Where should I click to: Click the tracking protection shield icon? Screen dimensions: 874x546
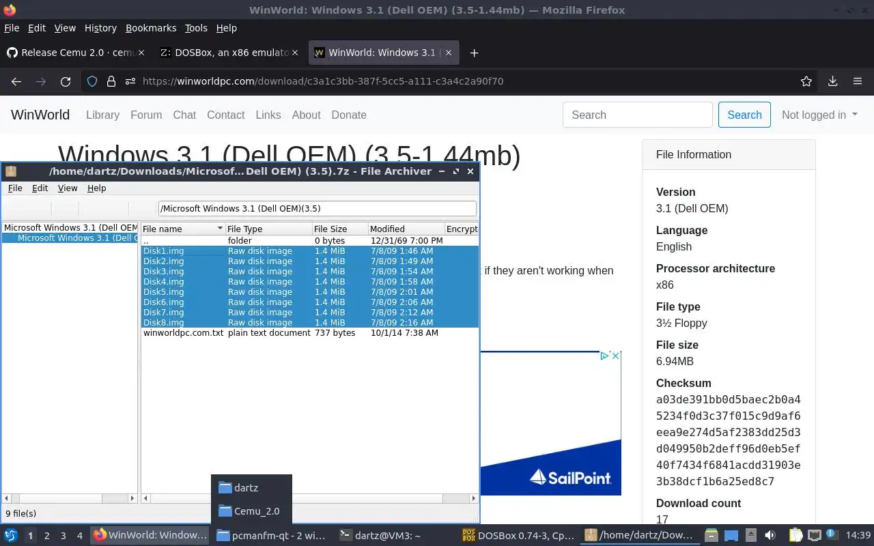pyautogui.click(x=93, y=81)
